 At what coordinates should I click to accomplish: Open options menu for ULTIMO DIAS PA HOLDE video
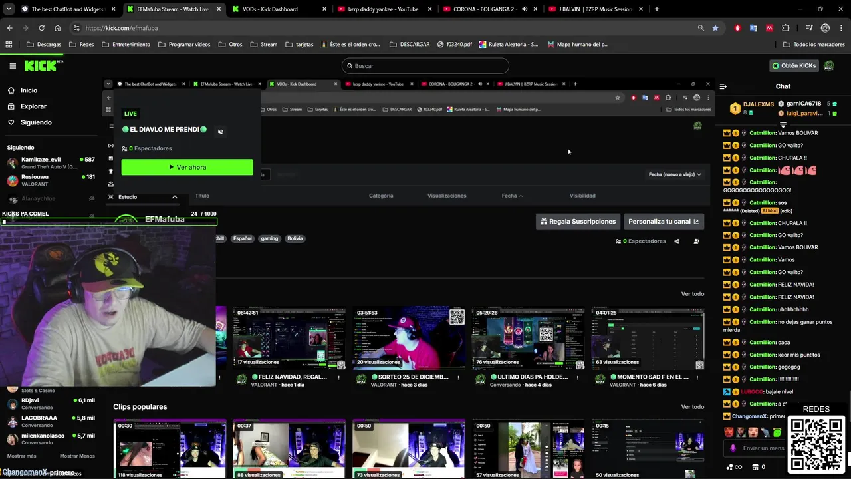[578, 377]
